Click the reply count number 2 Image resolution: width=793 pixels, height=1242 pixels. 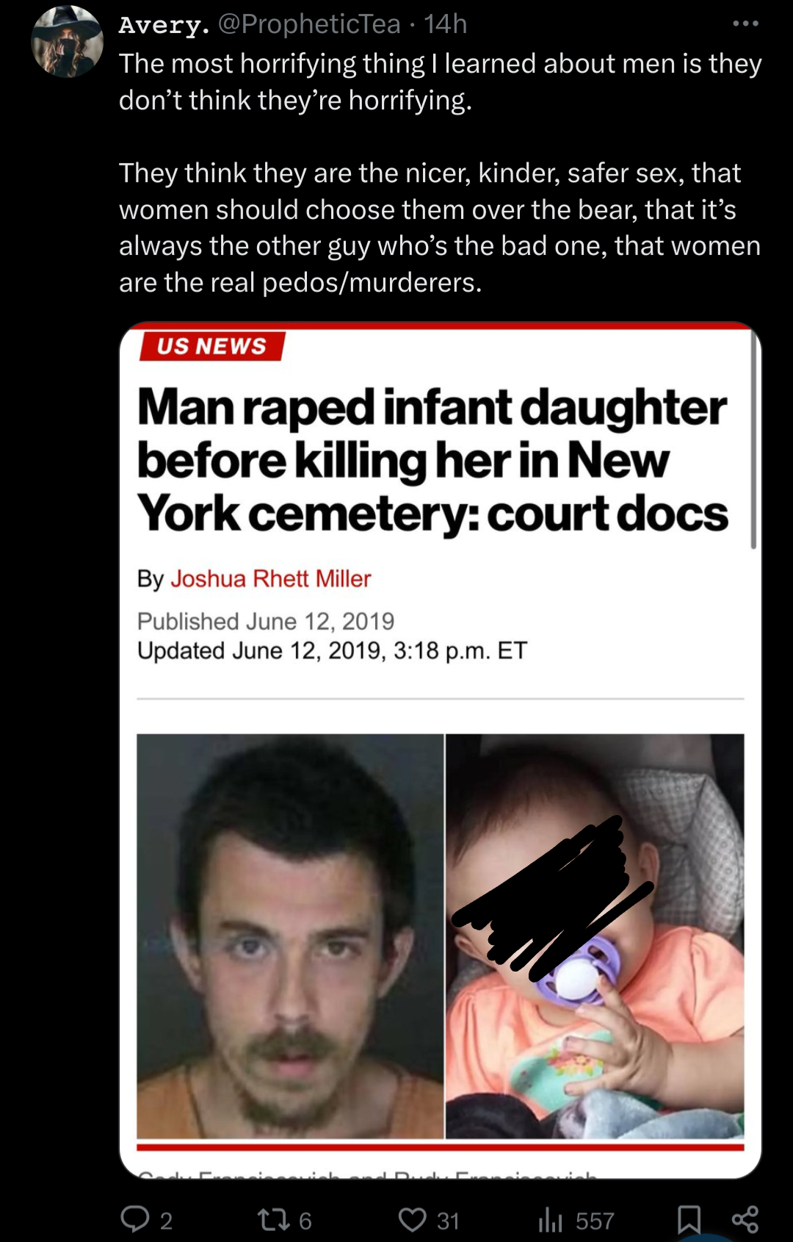(167, 1221)
